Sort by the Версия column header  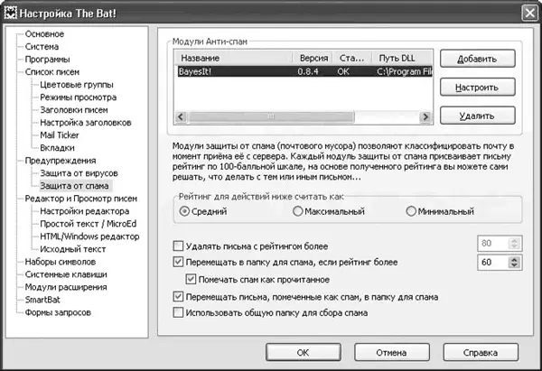[x=313, y=58]
